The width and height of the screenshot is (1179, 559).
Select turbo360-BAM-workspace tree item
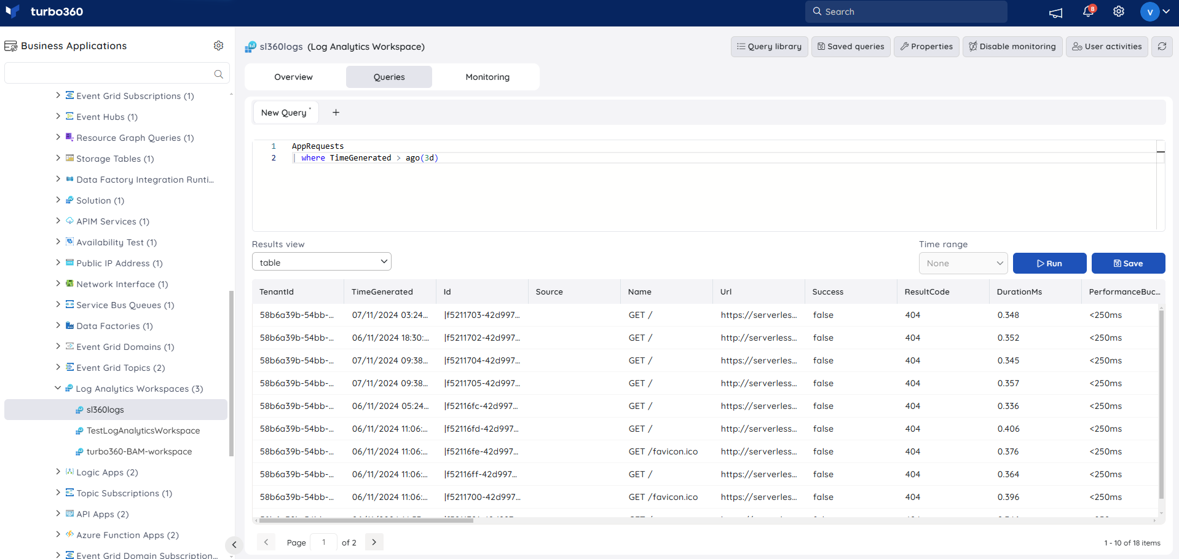click(x=139, y=451)
